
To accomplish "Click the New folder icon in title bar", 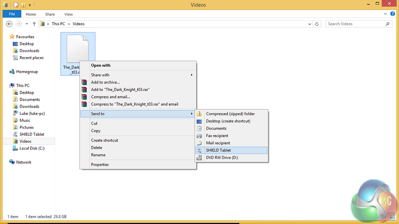I will [x=23, y=5].
